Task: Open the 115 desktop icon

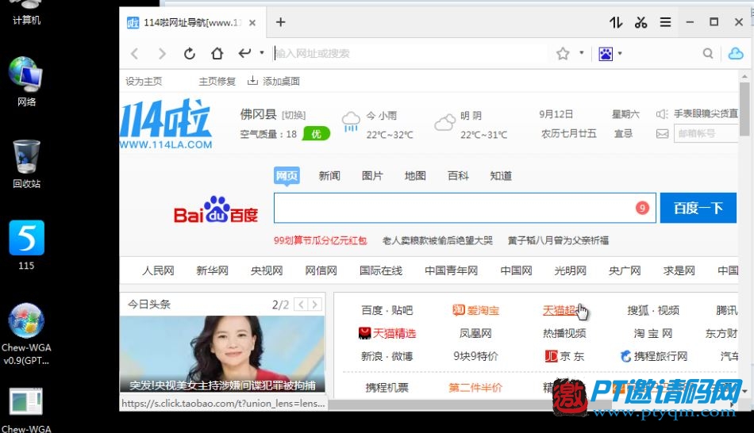Action: coord(26,245)
